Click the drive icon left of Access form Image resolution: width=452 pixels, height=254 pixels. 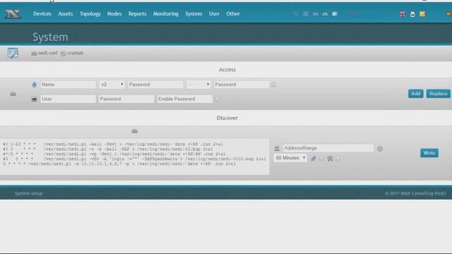coord(13,94)
